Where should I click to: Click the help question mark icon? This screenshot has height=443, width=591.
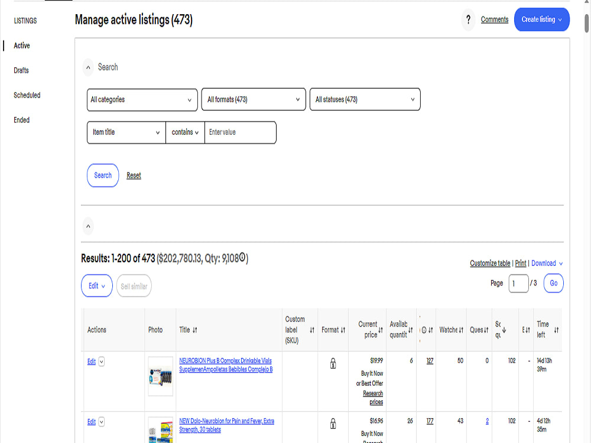[x=468, y=19]
